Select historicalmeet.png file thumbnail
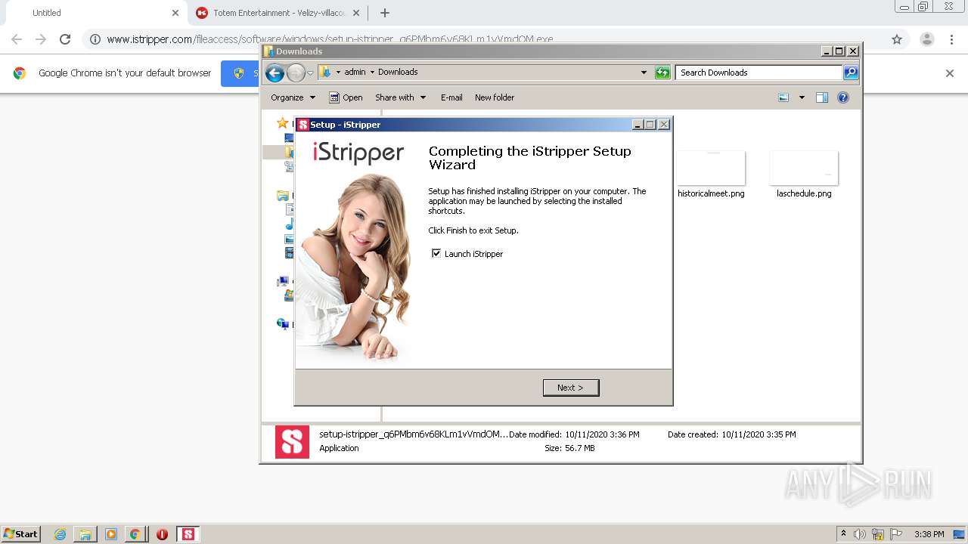 (711, 168)
